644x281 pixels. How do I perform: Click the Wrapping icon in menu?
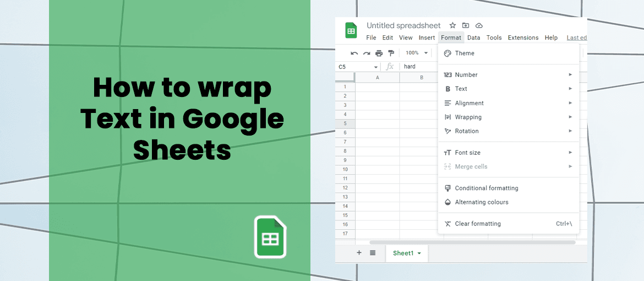click(447, 117)
